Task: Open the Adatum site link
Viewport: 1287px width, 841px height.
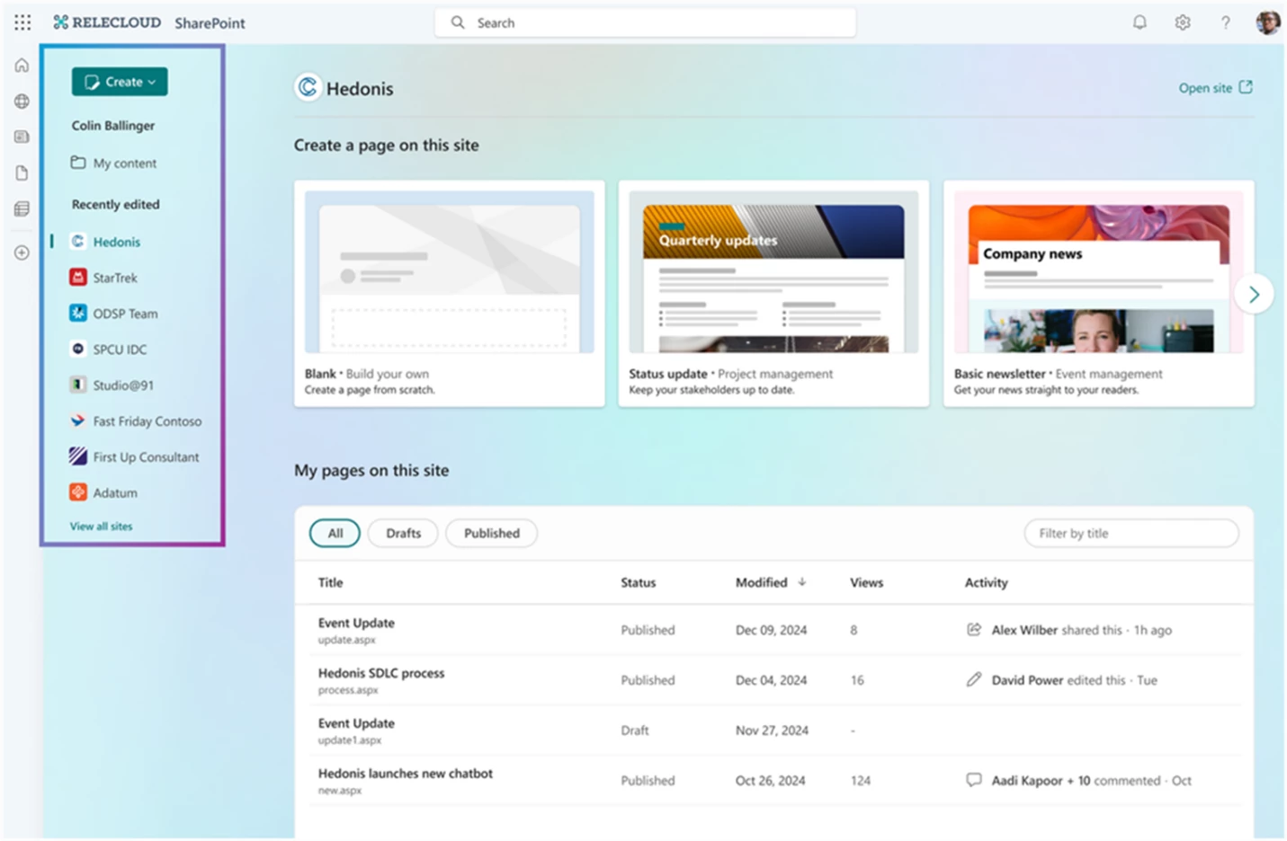Action: pyautogui.click(x=115, y=493)
